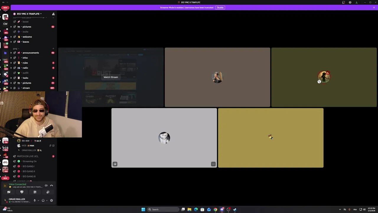Open the more options icon on the grey tile
The width and height of the screenshot is (378, 213).
click(x=213, y=164)
